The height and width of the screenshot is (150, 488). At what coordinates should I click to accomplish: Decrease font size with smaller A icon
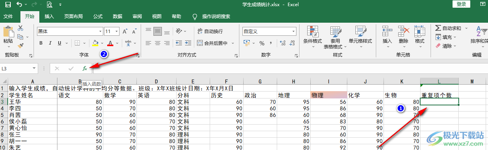(134, 32)
